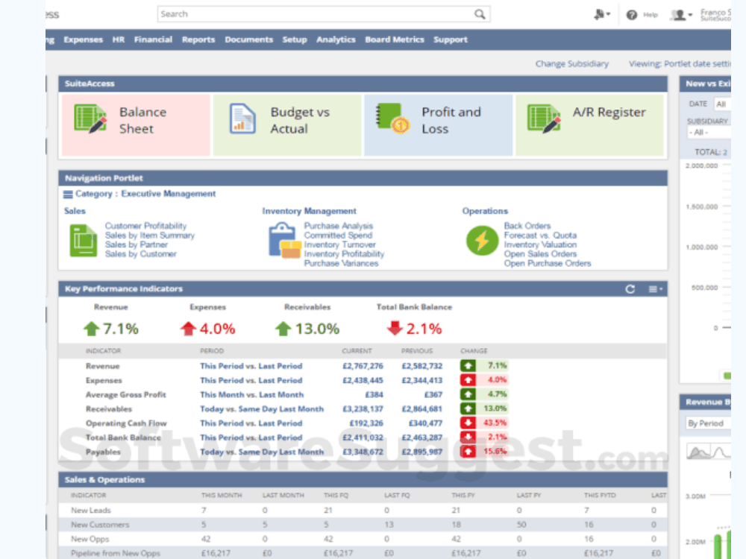Click the green Revenue up arrow headline
Image resolution: width=746 pixels, height=559 pixels.
(91, 329)
